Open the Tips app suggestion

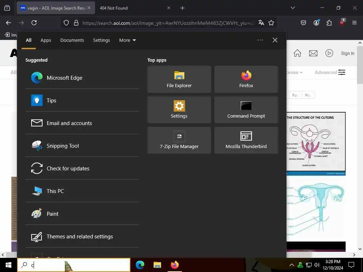click(x=82, y=100)
